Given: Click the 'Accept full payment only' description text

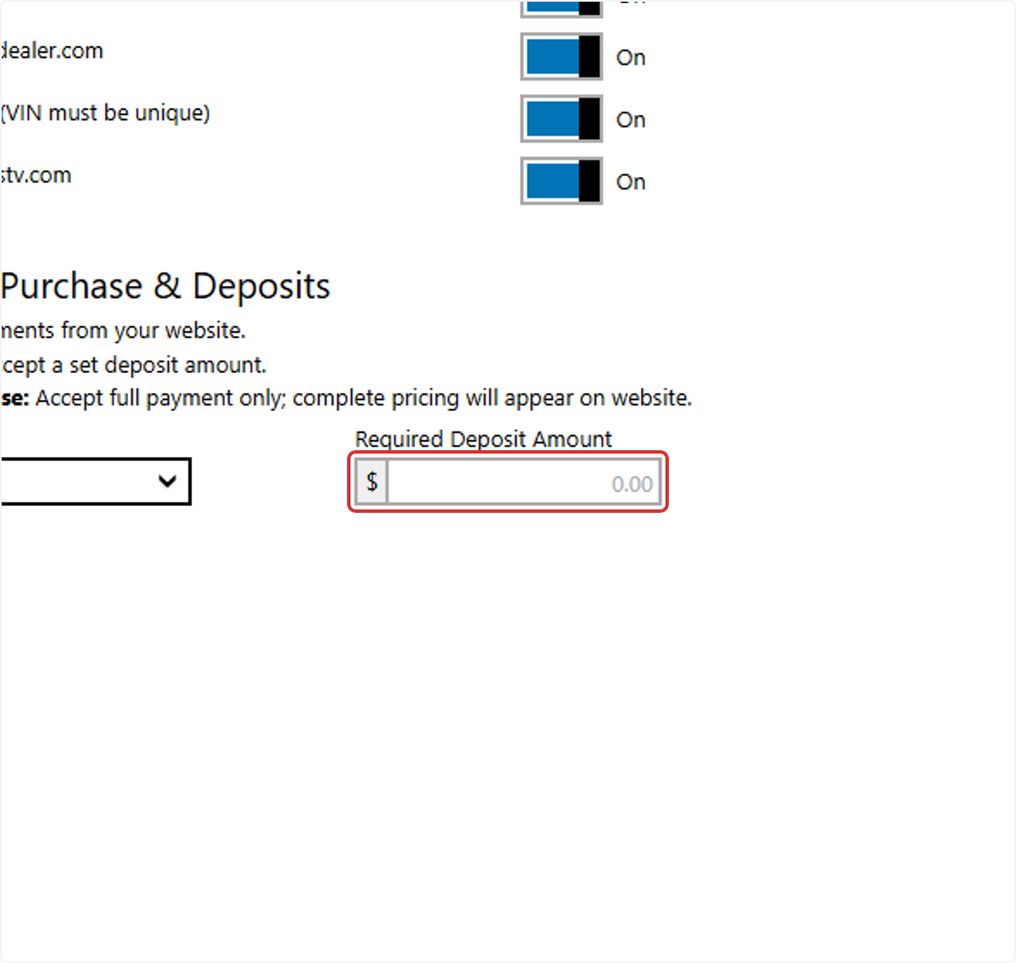Looking at the screenshot, I should [x=364, y=398].
